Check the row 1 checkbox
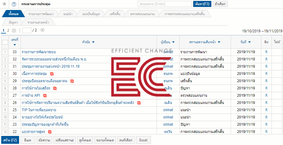283x145 pixels. click(x=5, y=52)
